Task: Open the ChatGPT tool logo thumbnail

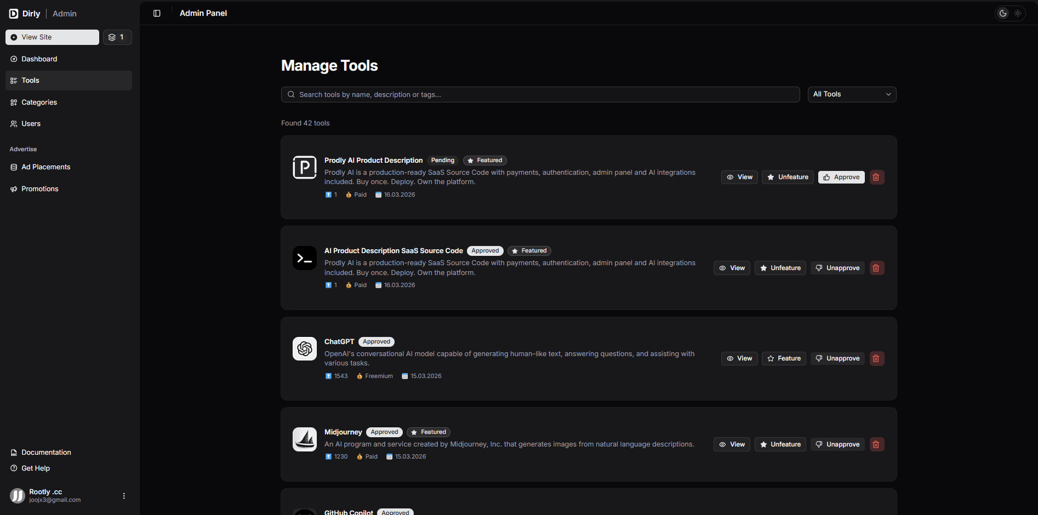Action: pyautogui.click(x=305, y=348)
